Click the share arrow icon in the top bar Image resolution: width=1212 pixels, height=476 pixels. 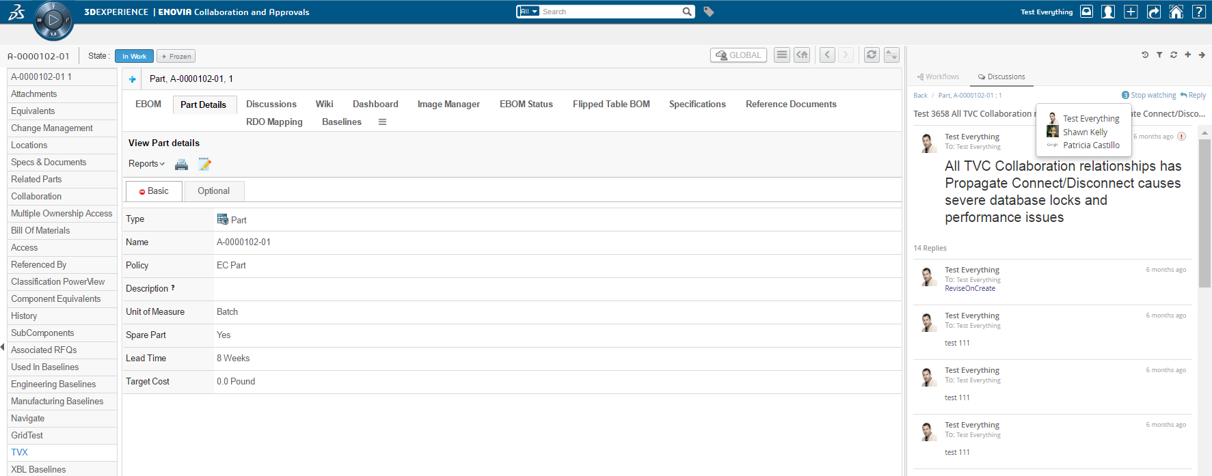click(1153, 12)
